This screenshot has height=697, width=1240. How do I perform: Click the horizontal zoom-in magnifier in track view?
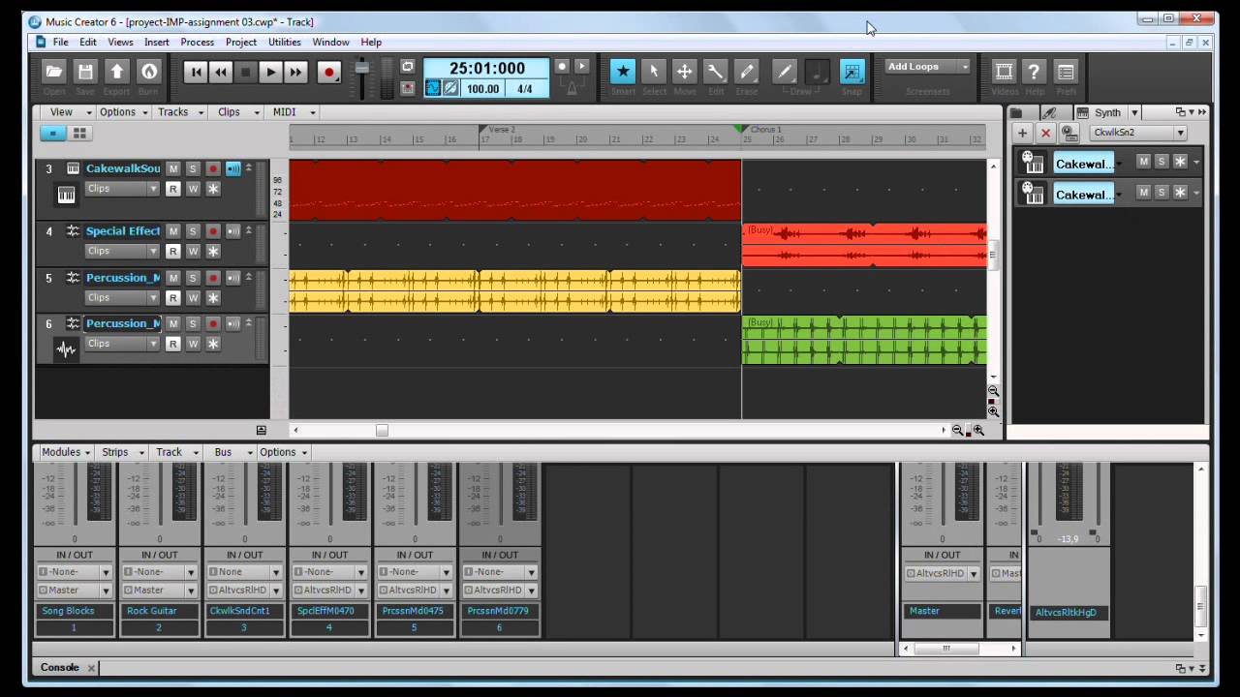click(x=978, y=431)
